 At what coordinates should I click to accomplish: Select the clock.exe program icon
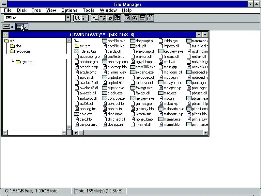[x=104, y=93]
